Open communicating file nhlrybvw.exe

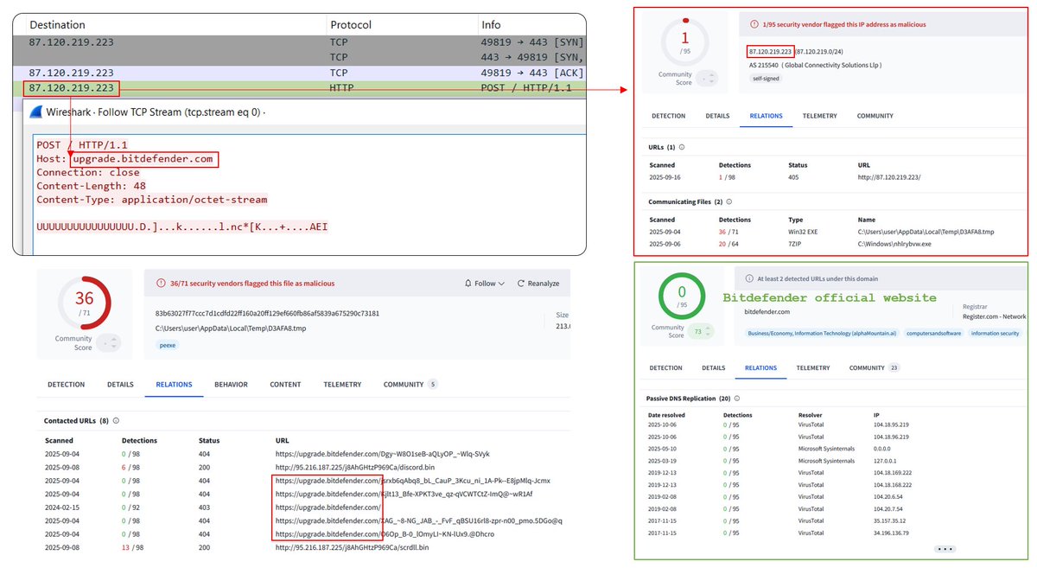(895, 245)
